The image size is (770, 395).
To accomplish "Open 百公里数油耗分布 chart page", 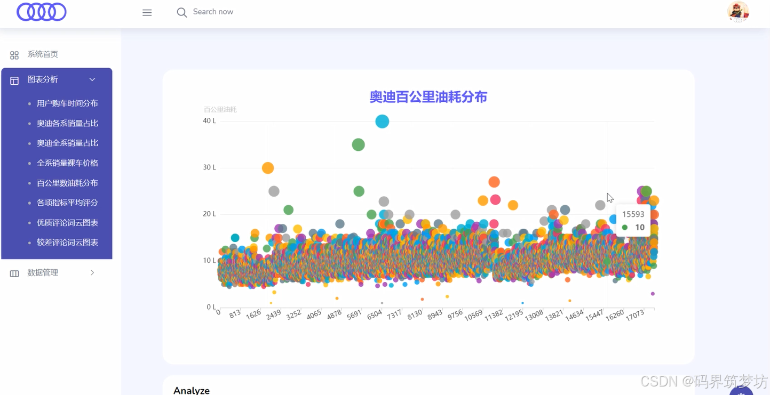I will pos(67,183).
